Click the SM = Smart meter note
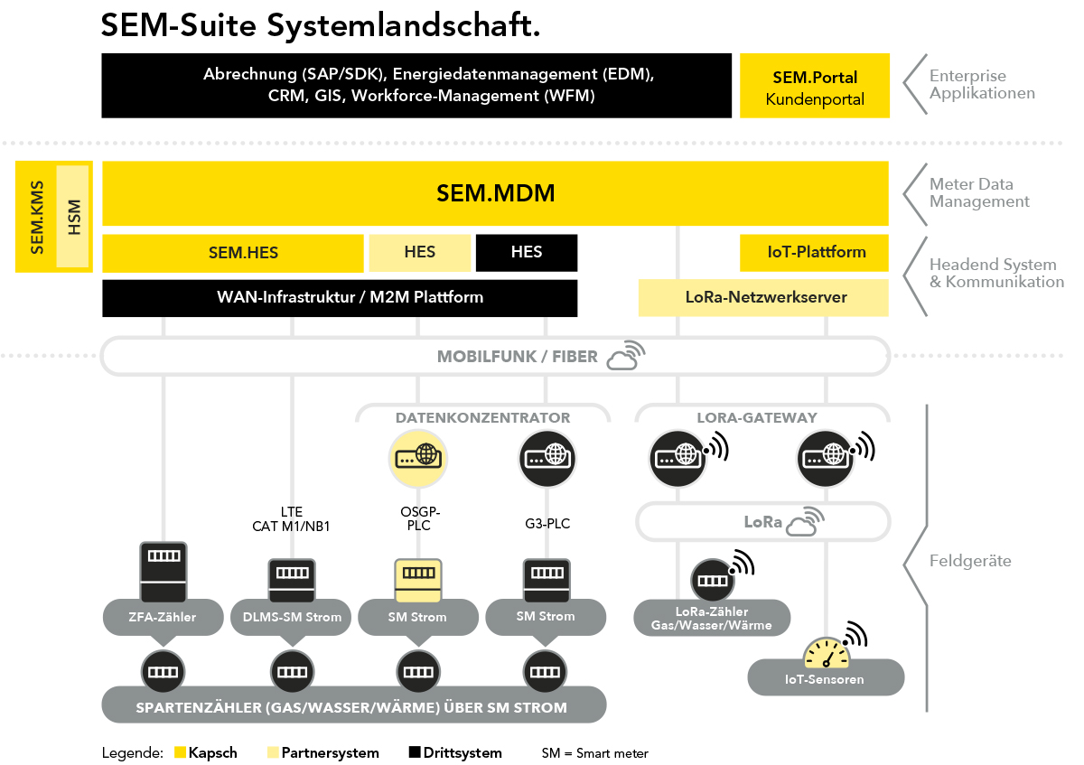Viewport: 1084px width, 765px height. [x=594, y=752]
